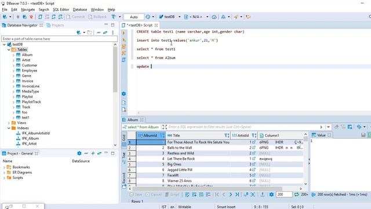Click the add row icon in results toolbar
The height and width of the screenshot is (209, 371).
(194, 194)
